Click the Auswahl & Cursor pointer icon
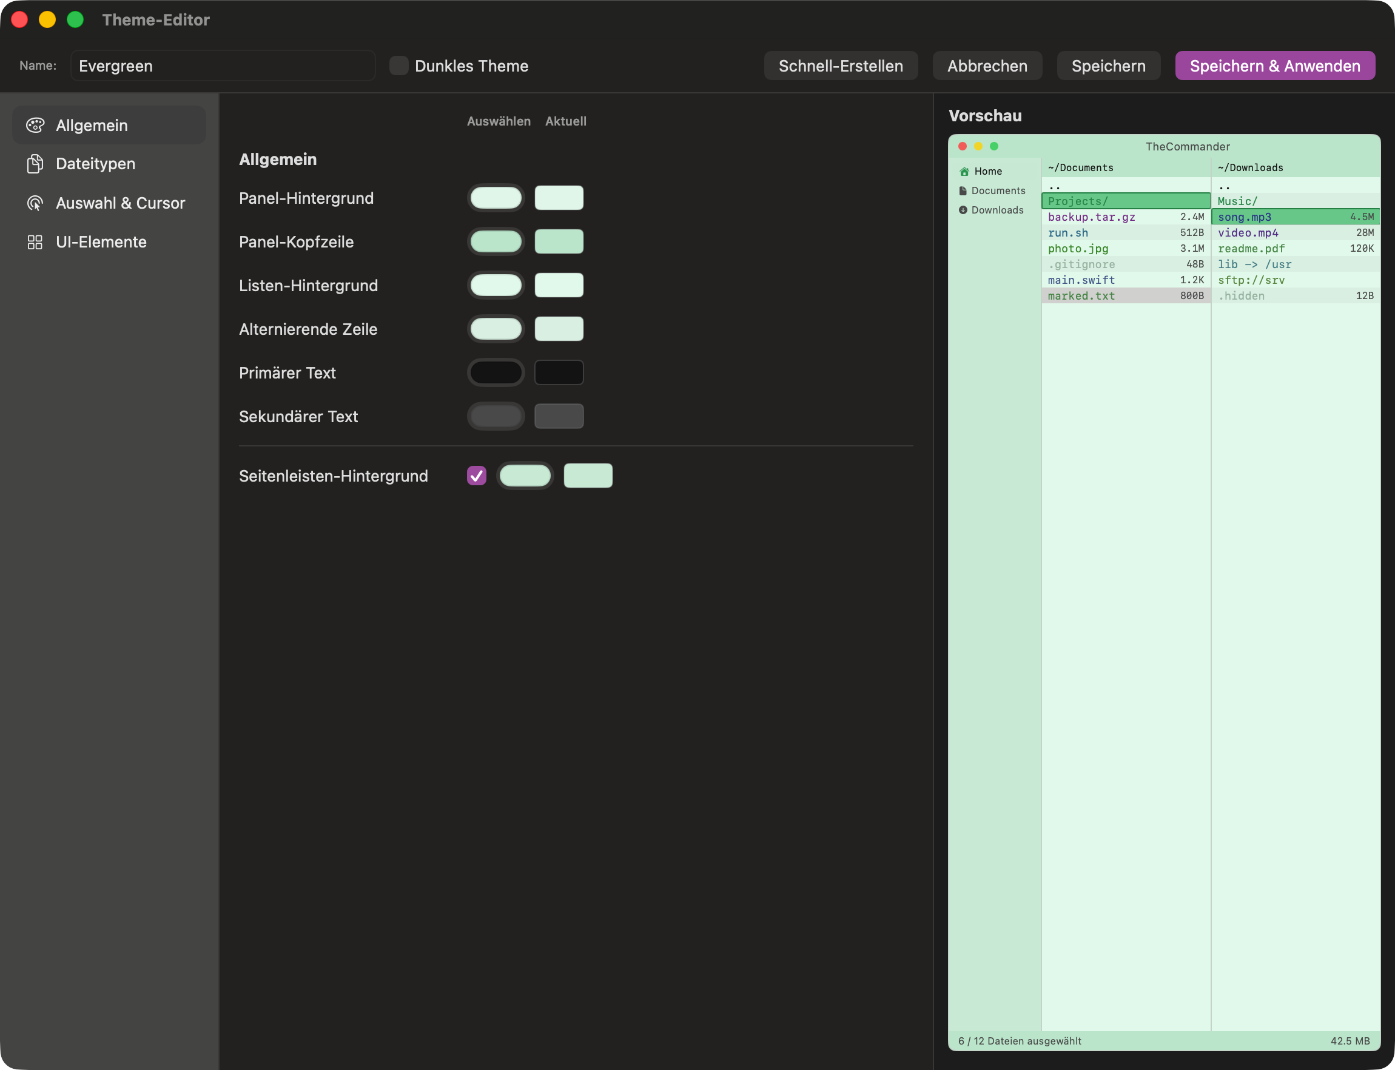Viewport: 1395px width, 1070px height. (x=36, y=203)
